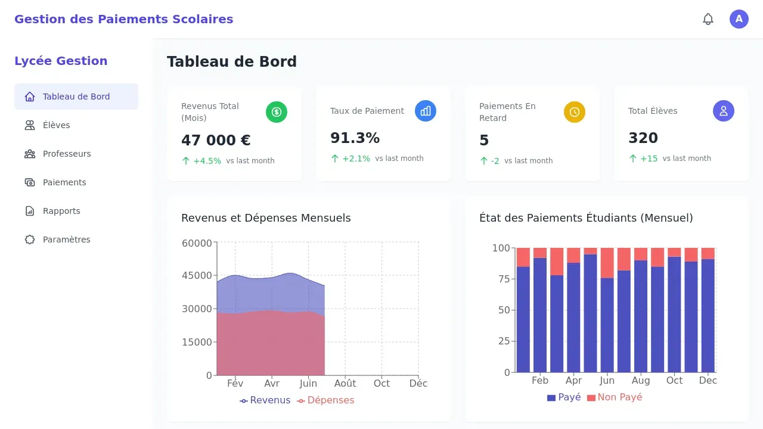Open the user avatar menu
Screen dimensions: 763x429
(739, 18)
